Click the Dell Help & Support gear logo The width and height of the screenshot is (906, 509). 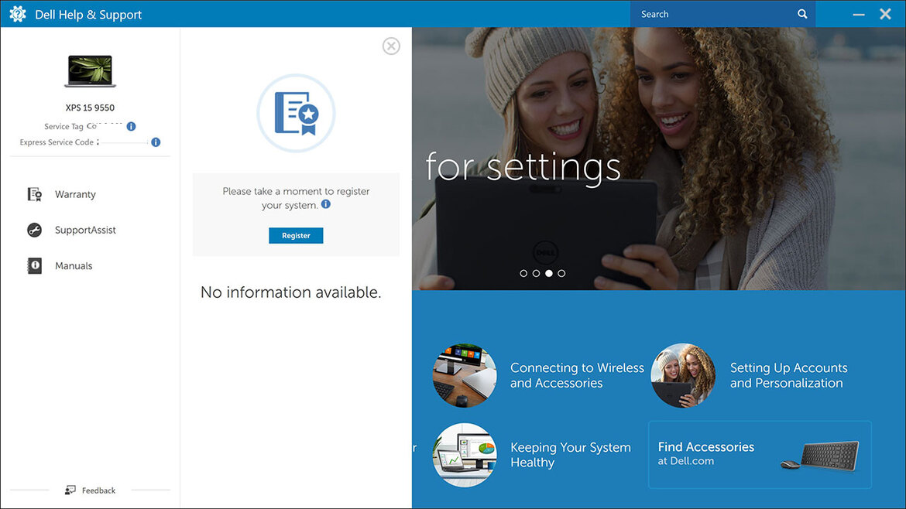(17, 14)
